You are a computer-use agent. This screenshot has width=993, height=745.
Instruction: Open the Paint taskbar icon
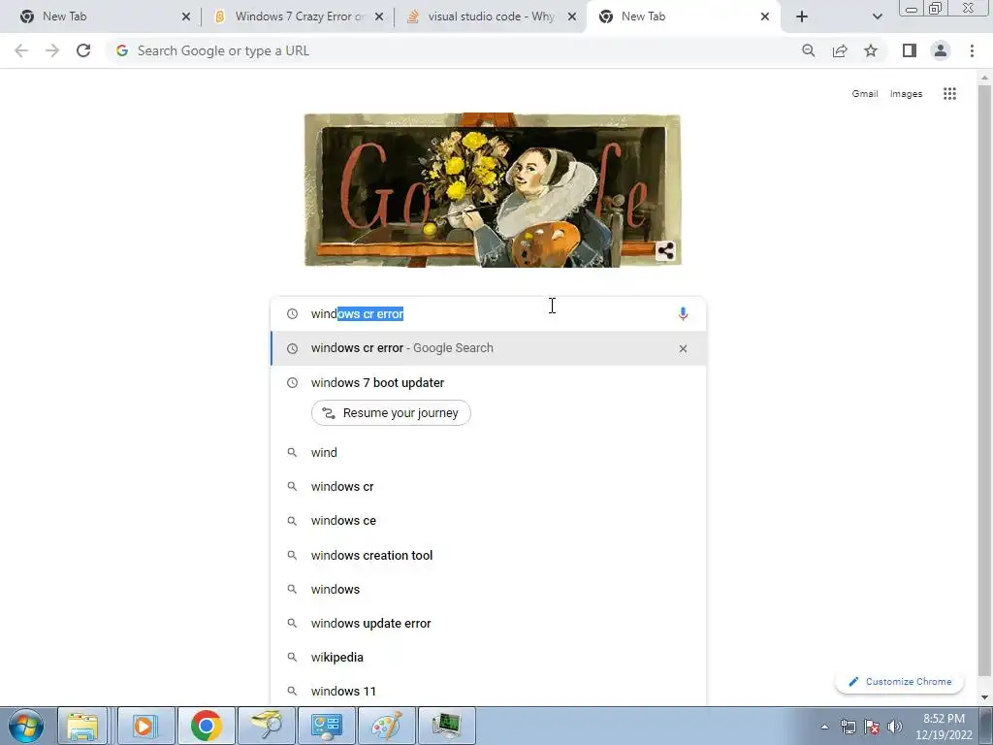pos(386,726)
